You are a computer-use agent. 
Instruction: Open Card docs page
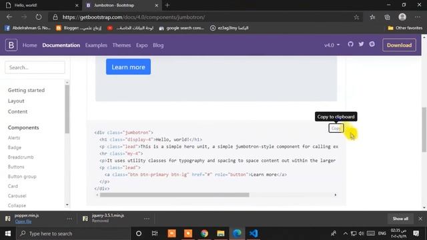[x=13, y=186]
